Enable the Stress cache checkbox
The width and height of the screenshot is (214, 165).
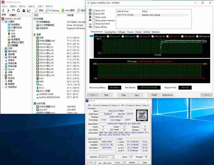[94, 17]
